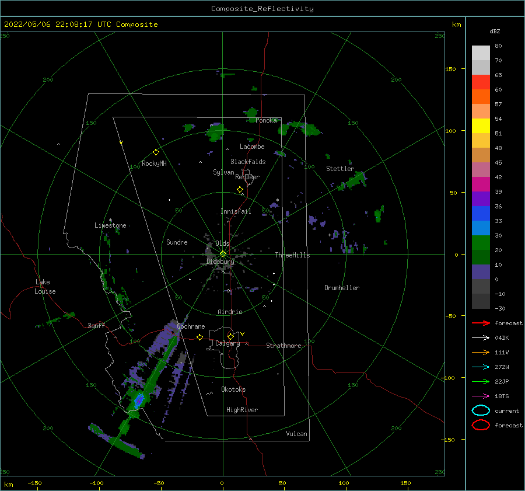Click the Limestone label
Viewport: 525px width, 491px height.
pyautogui.click(x=110, y=225)
